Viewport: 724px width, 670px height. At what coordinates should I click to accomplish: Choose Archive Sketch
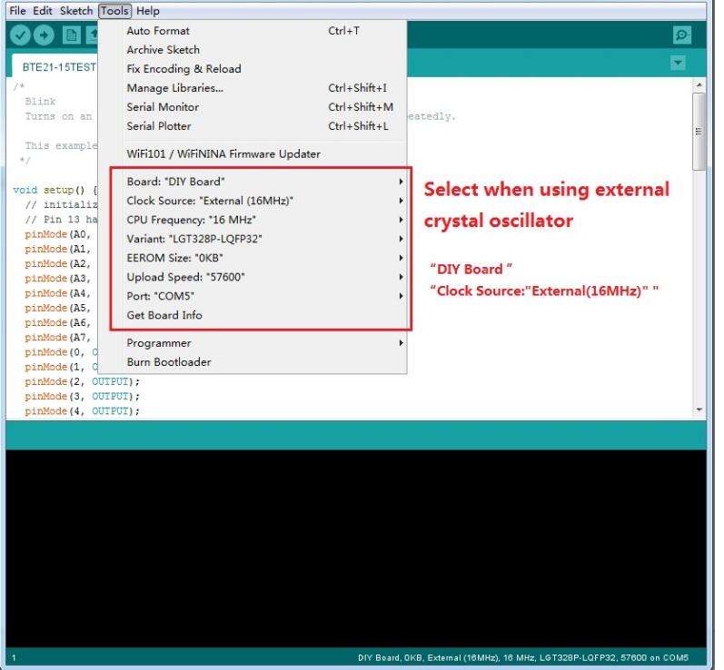[x=253, y=49]
